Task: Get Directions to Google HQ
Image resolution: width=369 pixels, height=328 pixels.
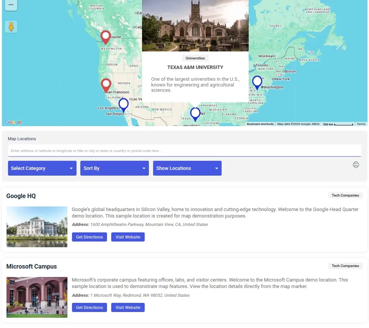Action: pyautogui.click(x=89, y=237)
